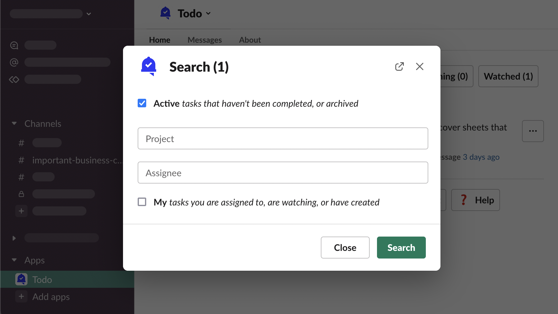558x314 pixels.
Task: Enable the My tasks checkbox
Action: coord(142,202)
